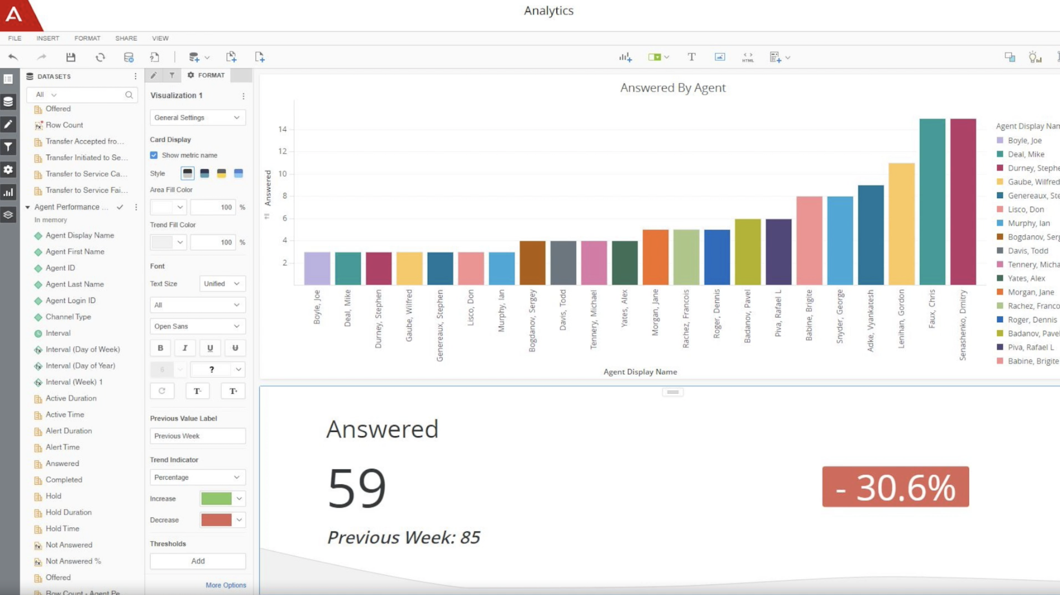Click Add threshold button
Image resolution: width=1060 pixels, height=595 pixels.
tap(197, 561)
